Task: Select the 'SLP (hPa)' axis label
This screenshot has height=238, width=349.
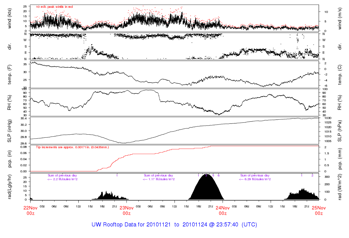Action: [339, 131]
